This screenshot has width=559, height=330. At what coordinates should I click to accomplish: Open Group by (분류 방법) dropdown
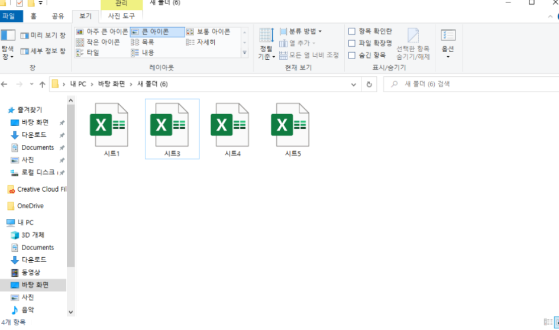point(300,31)
